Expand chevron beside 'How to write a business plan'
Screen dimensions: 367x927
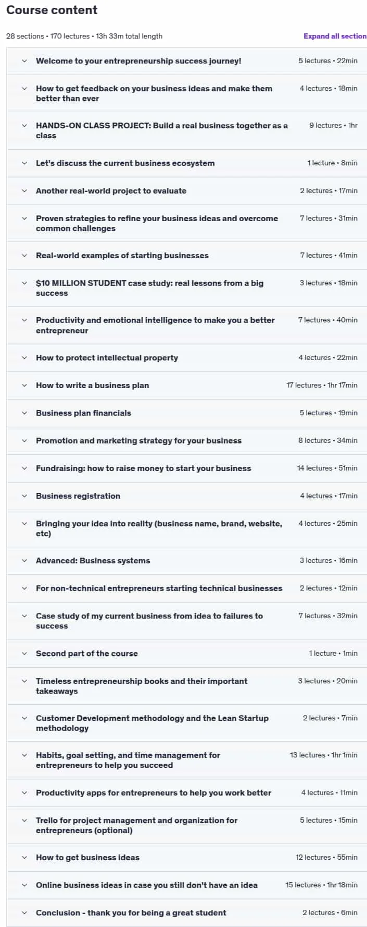[x=24, y=386]
